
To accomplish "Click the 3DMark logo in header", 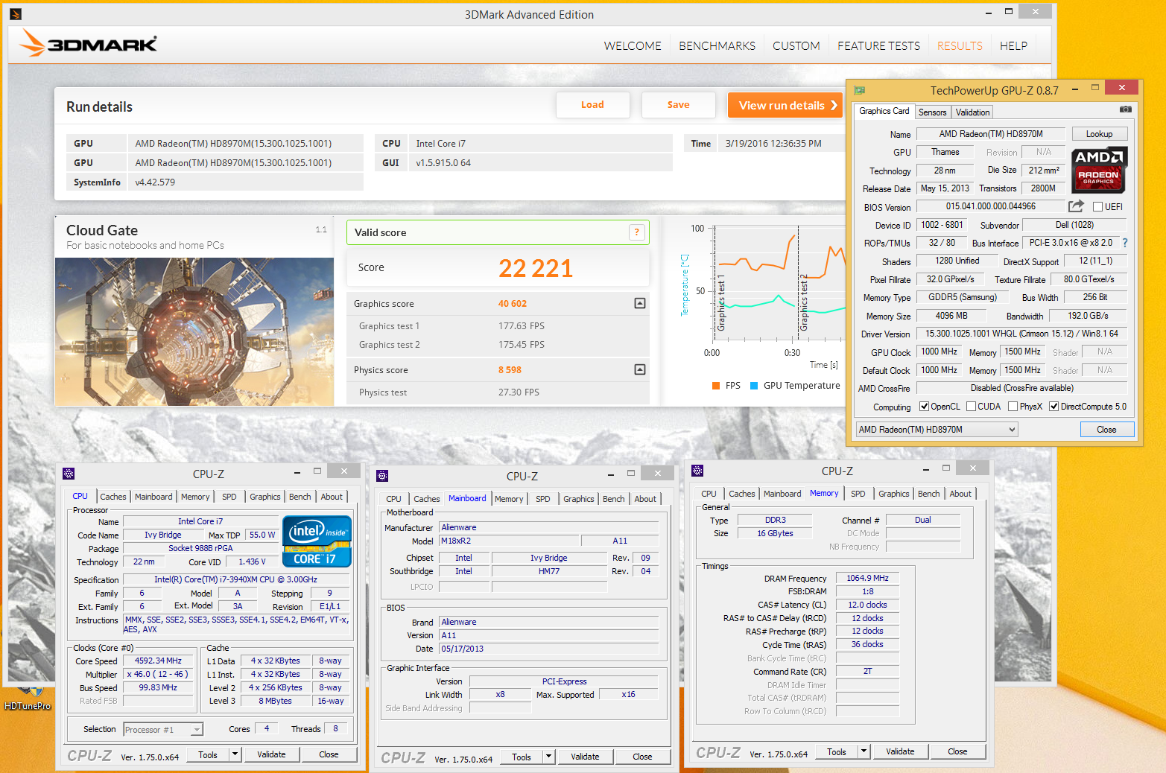I will pos(89,43).
